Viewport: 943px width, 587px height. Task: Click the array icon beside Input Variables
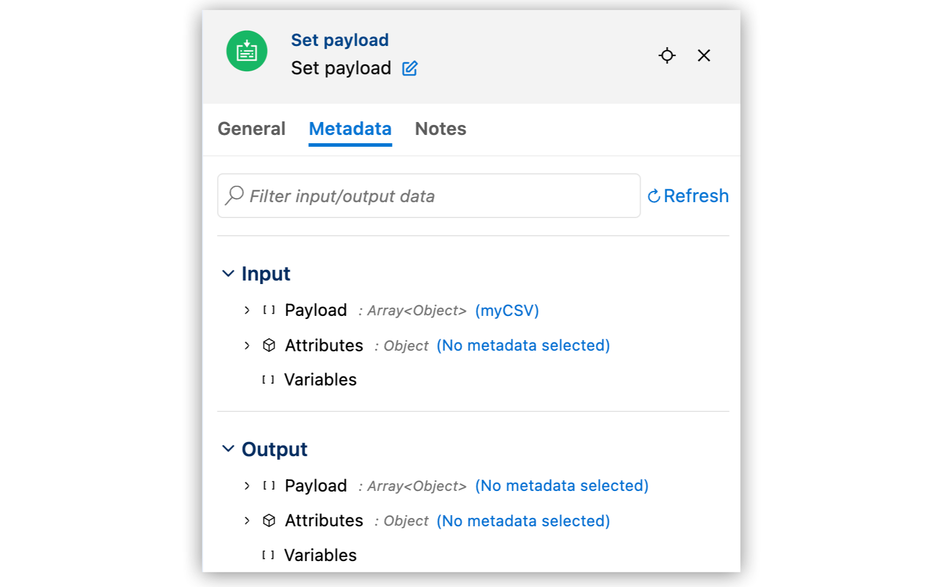(x=269, y=380)
